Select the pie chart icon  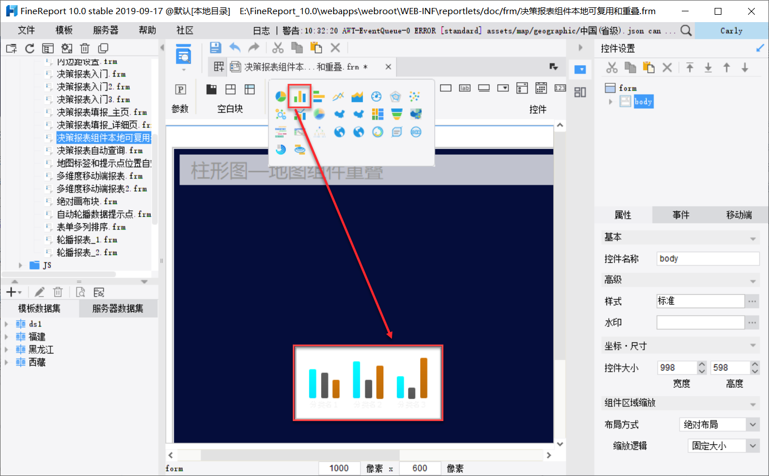[x=281, y=96]
